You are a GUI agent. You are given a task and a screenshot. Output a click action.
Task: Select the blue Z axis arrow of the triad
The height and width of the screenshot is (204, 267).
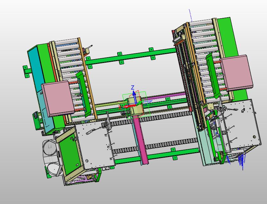(x=134, y=97)
